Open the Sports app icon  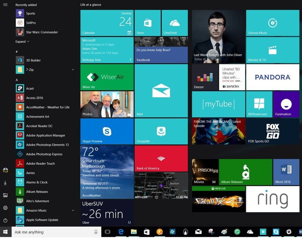20,13
